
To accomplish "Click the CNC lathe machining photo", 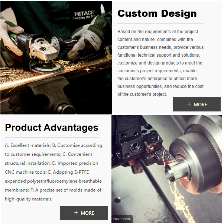I will pos(166,169).
